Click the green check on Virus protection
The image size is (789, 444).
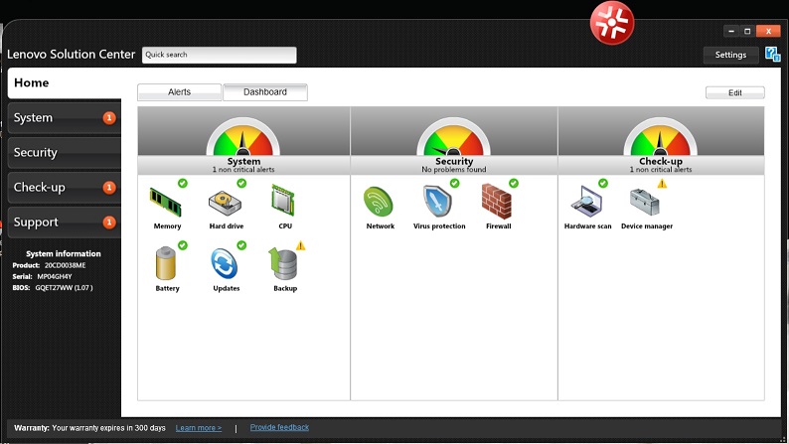(454, 183)
